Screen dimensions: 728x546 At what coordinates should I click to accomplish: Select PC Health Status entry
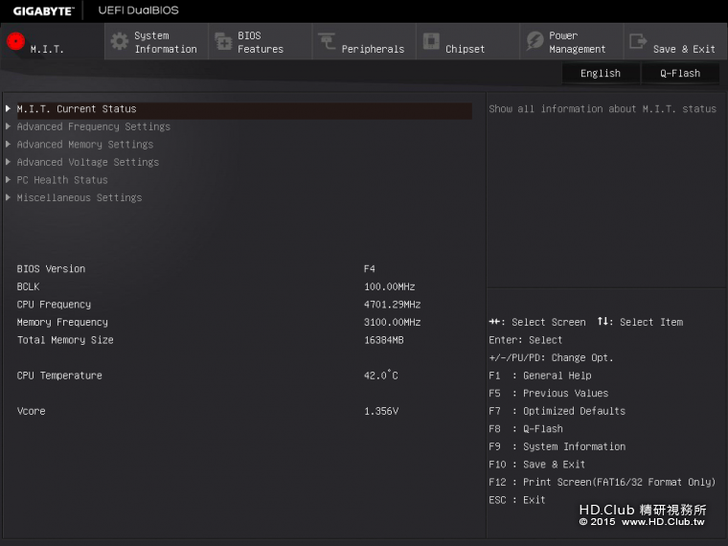[62, 180]
